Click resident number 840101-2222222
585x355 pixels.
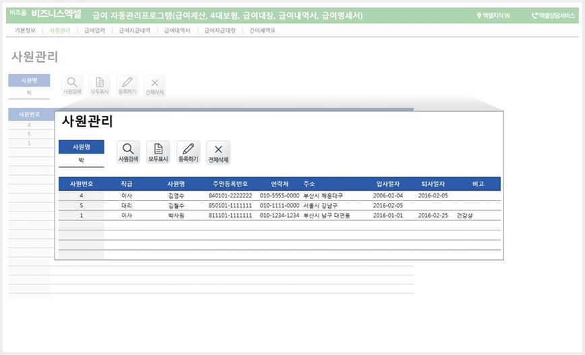[x=230, y=196]
